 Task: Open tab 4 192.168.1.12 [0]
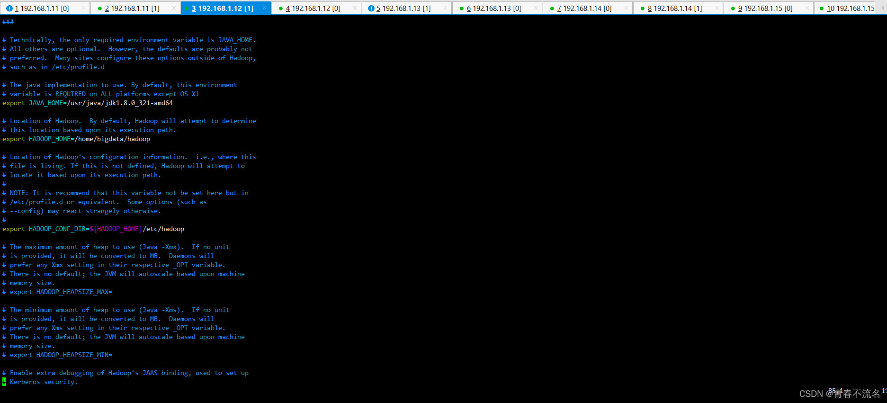pyautogui.click(x=316, y=8)
